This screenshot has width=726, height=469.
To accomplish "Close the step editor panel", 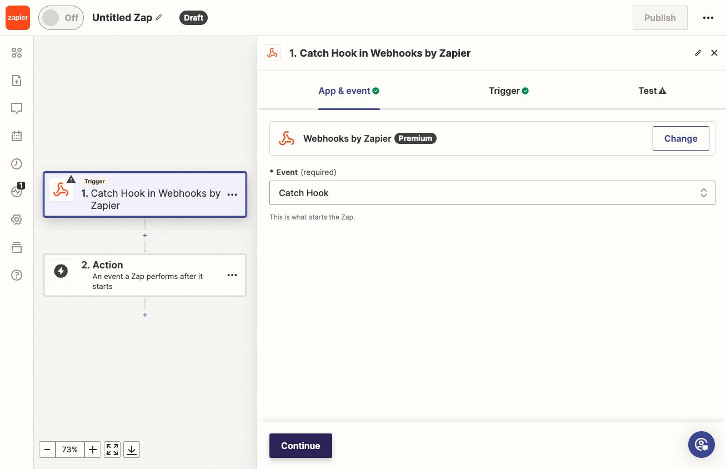I will pyautogui.click(x=714, y=53).
